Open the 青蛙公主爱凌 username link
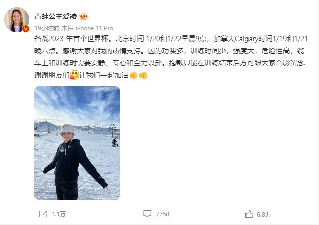The width and height of the screenshot is (319, 225). (x=56, y=16)
